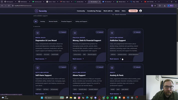Select the All filter chip
This screenshot has height=100, width=178.
36,21
